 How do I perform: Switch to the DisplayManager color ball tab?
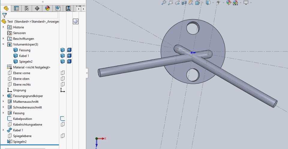[x=47, y=8]
